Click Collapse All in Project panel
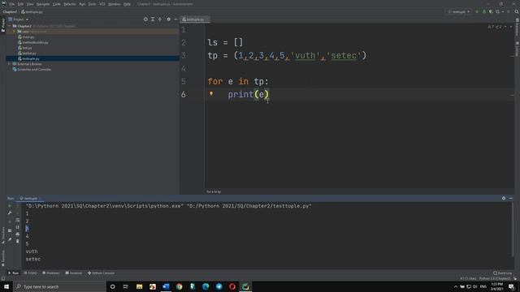Screen dimensions: 520x292 tap(160, 19)
